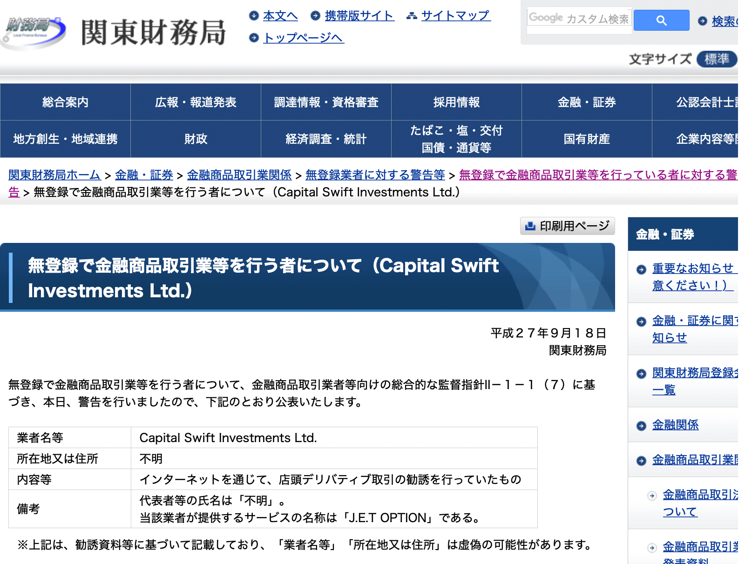Open the 採用情報 navigation menu
Viewport: 745px width, 564px height.
coord(456,102)
